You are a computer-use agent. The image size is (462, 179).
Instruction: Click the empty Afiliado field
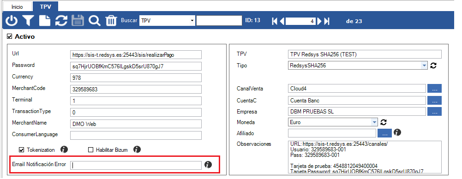pyautogui.click(x=332, y=133)
